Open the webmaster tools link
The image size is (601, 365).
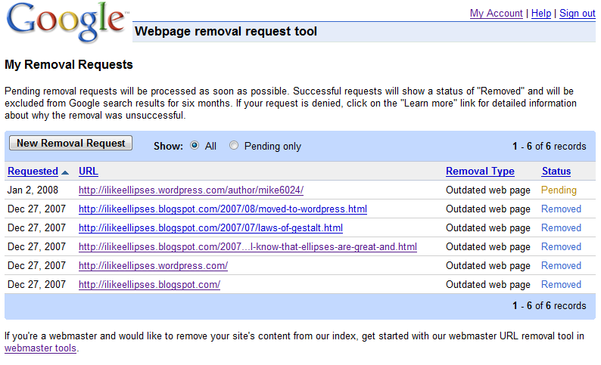[x=40, y=348]
